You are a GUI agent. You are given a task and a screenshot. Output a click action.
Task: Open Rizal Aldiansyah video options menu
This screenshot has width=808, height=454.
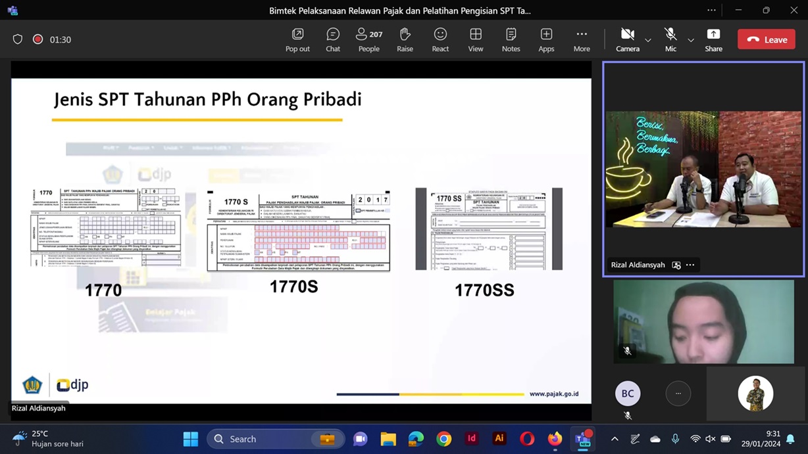[690, 265]
